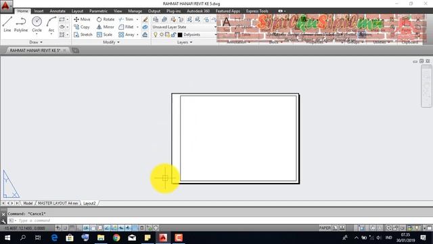Click the Copy tool in Modify panel

[82, 27]
